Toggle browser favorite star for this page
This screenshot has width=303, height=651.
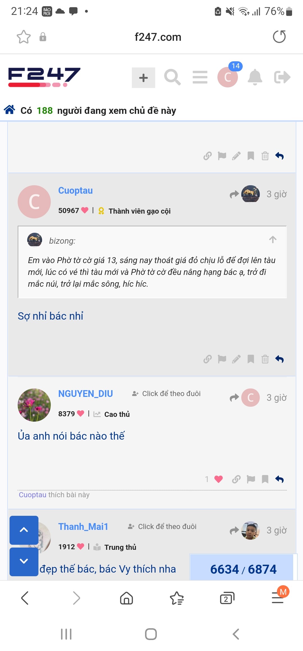[24, 37]
